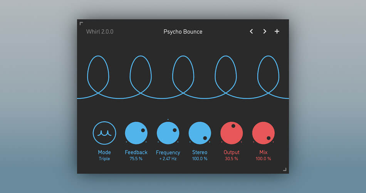Click the Feedback value 75.5 %
Viewport: 366px width, 193px height.
coord(136,159)
